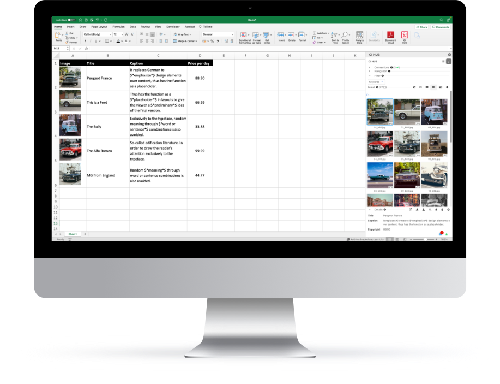
Task: Click the Name Box showing M13
Action: pyautogui.click(x=60, y=49)
